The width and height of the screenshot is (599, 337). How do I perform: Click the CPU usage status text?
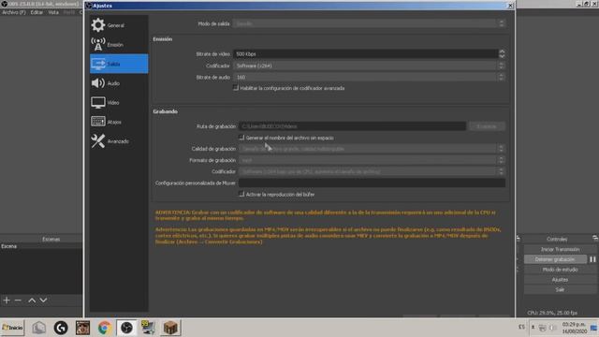[x=552, y=313]
